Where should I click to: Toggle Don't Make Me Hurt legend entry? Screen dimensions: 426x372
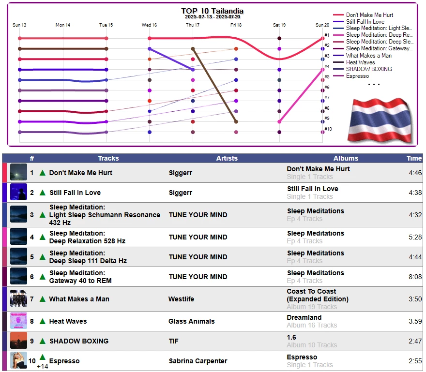363,15
